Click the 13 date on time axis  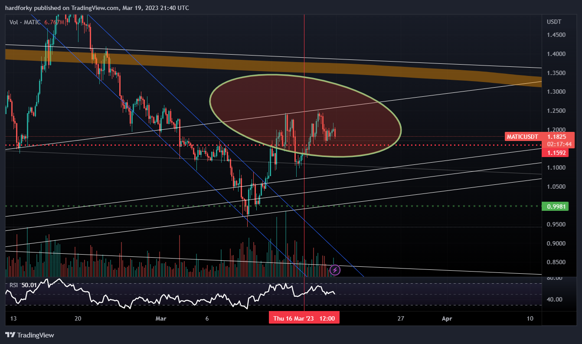point(13,318)
